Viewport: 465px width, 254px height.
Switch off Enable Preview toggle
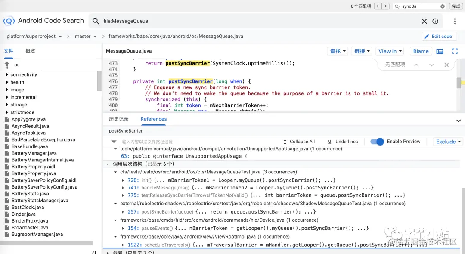[377, 142]
